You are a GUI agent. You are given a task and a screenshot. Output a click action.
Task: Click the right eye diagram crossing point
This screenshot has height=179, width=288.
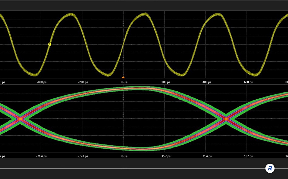pos(226,119)
